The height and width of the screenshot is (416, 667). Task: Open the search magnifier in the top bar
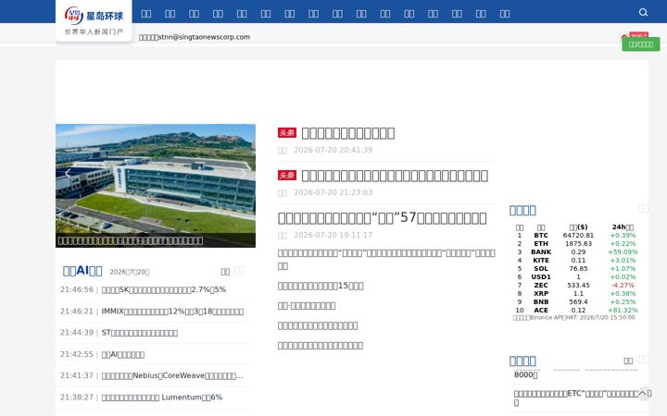(643, 12)
